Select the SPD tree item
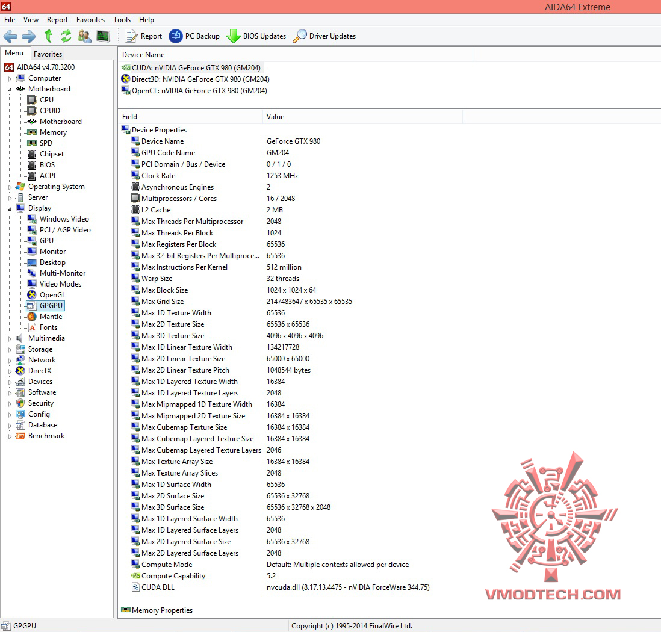The image size is (661, 632). (46, 143)
